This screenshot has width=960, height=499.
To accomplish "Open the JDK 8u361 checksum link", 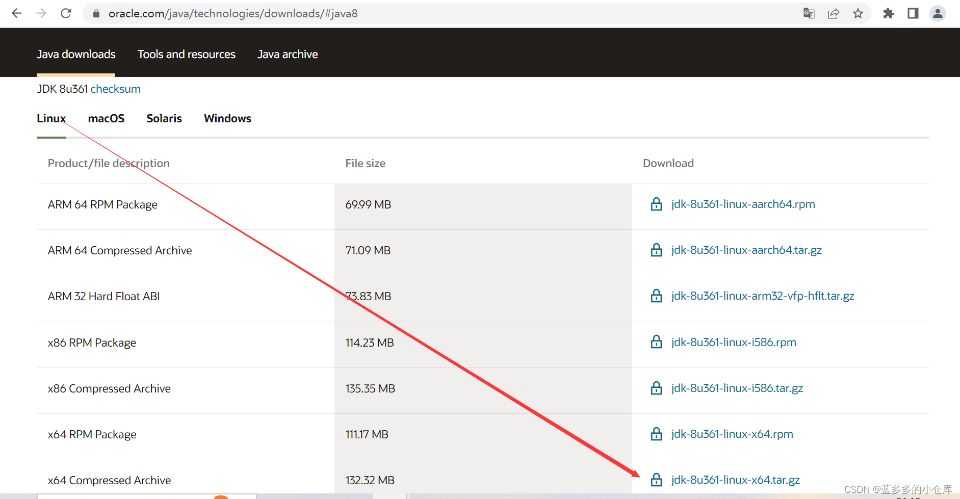I will pyautogui.click(x=116, y=89).
